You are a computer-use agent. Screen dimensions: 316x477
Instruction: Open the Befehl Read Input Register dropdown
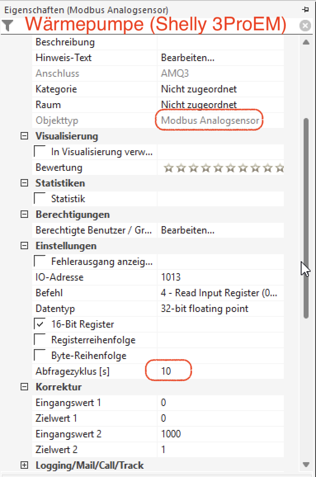point(219,293)
